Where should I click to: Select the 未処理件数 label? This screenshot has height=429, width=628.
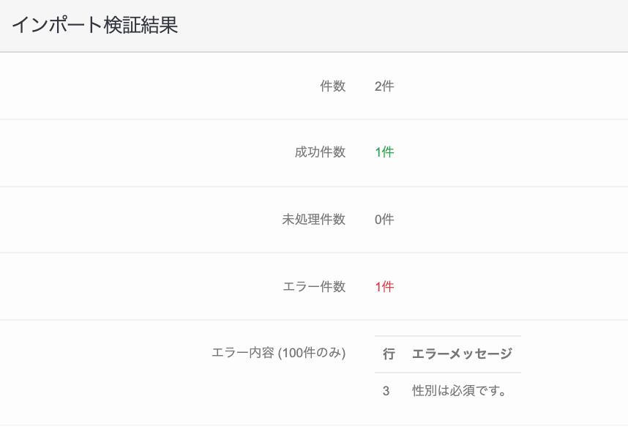313,220
